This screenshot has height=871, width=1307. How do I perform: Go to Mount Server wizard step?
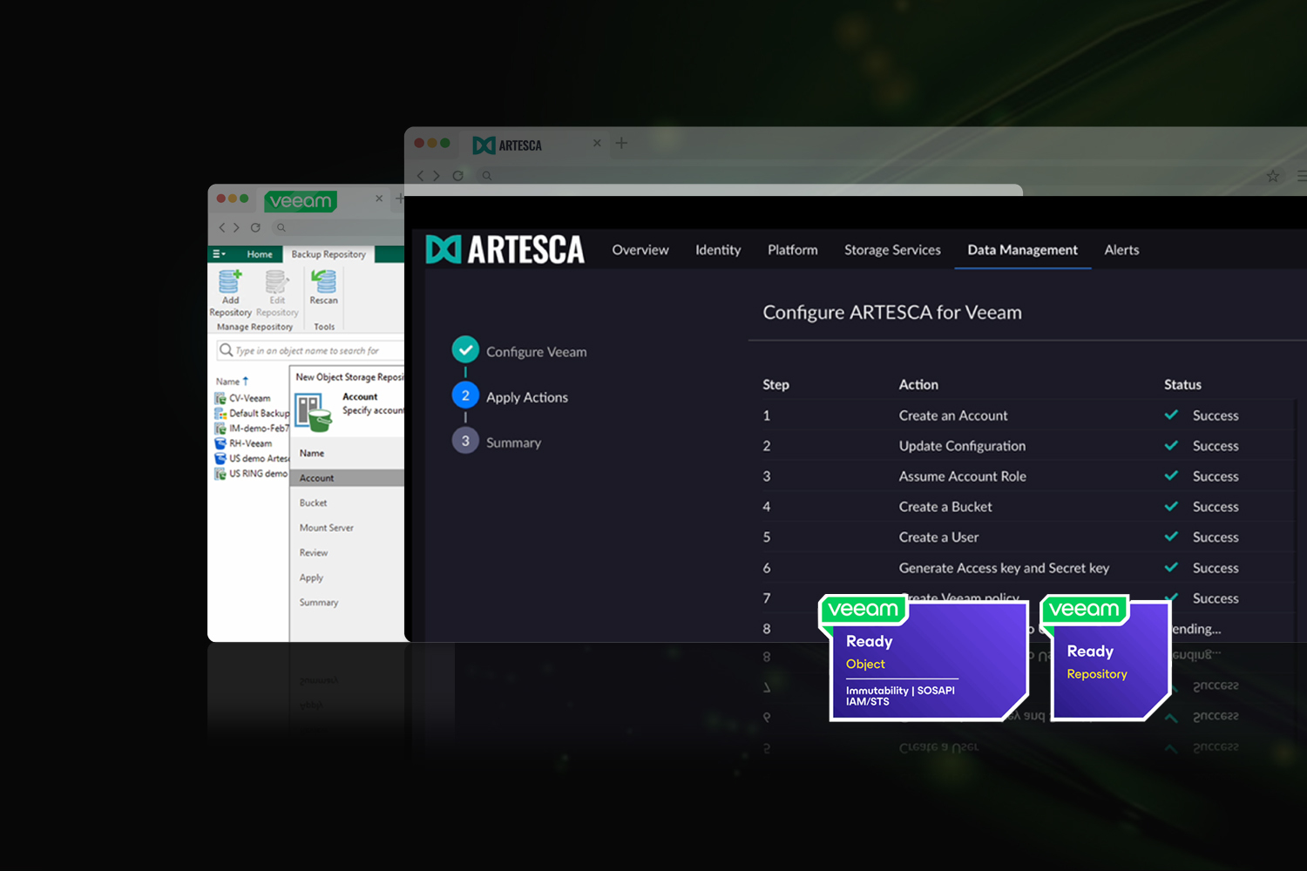coord(327,528)
